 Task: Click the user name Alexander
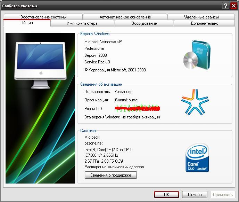123,92
